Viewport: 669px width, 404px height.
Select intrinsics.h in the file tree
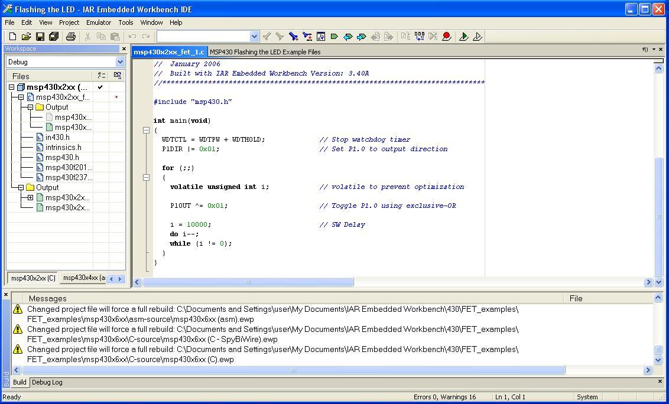pos(63,147)
